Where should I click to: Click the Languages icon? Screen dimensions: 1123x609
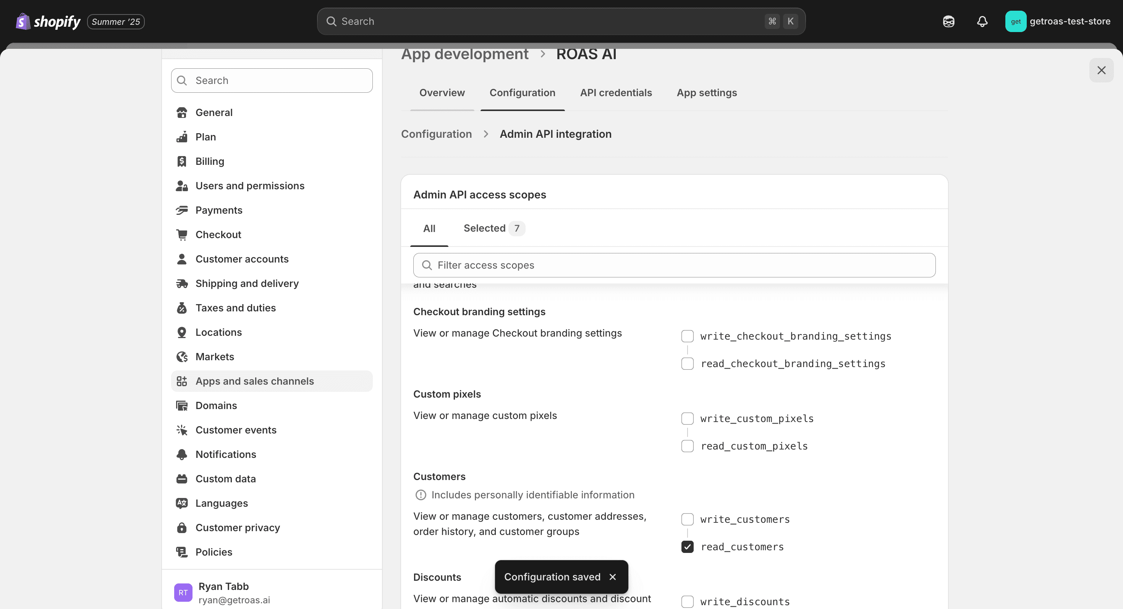182,503
